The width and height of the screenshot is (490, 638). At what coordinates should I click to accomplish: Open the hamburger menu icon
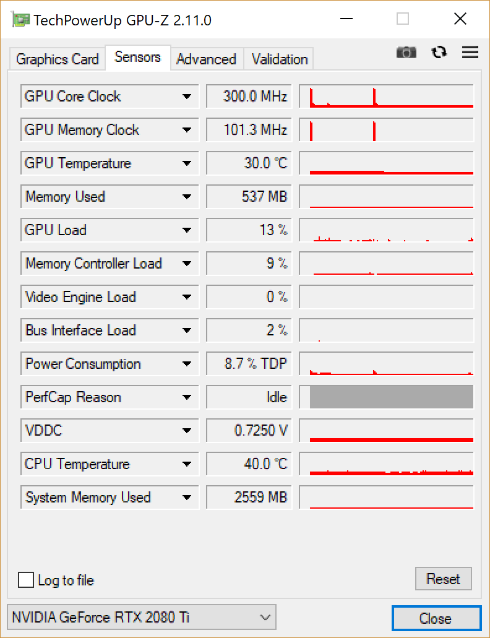point(470,53)
